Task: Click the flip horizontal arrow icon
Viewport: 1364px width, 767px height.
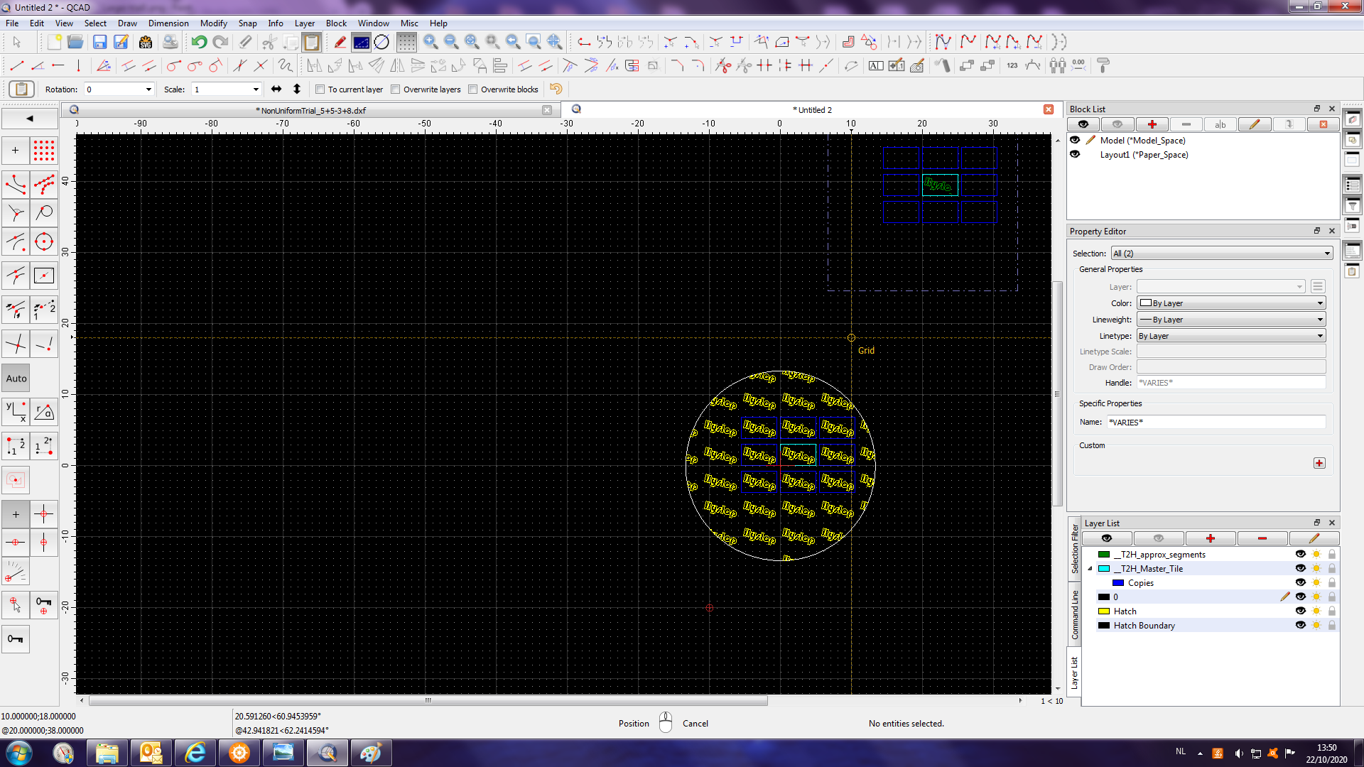Action: (x=276, y=89)
